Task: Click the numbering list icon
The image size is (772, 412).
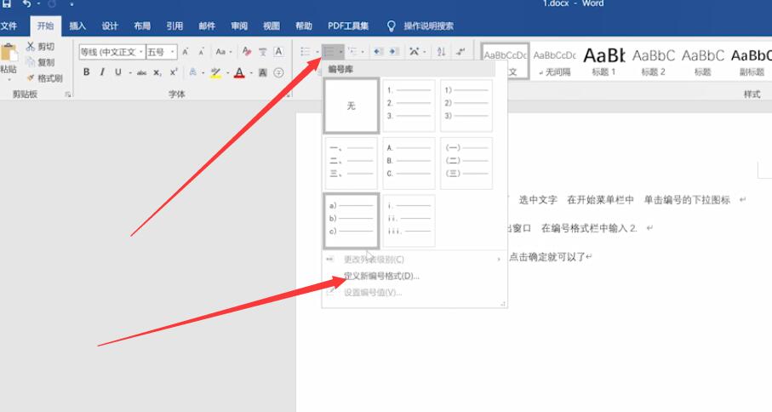Action: 329,51
